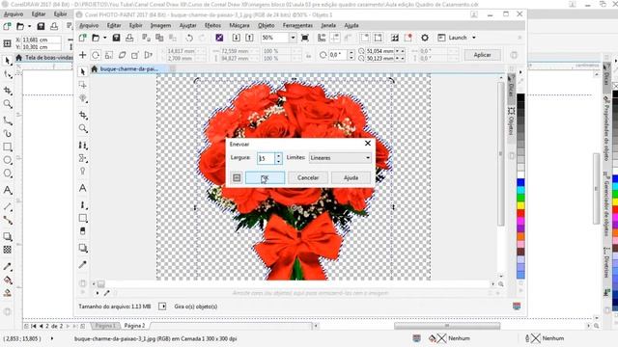Open the 50% zoom level dropdown

293,38
